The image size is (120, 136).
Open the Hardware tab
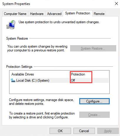coord(37,14)
